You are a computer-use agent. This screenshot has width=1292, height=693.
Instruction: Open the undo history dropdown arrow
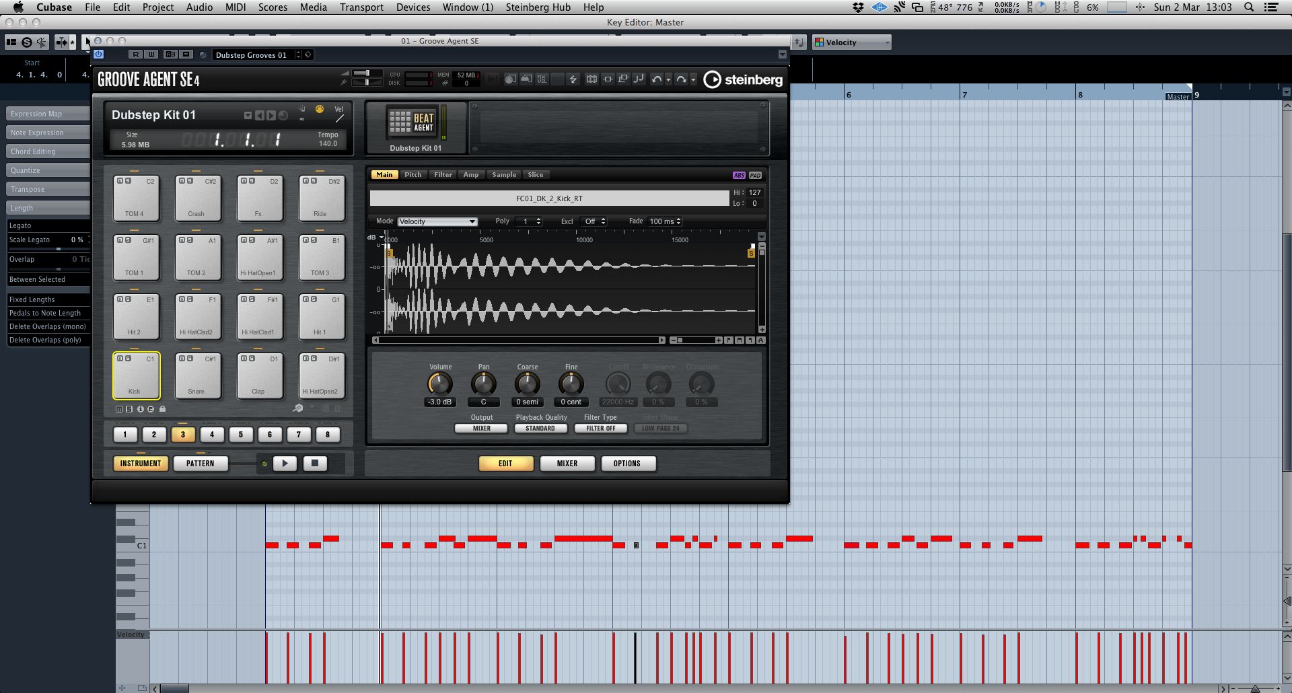[668, 80]
